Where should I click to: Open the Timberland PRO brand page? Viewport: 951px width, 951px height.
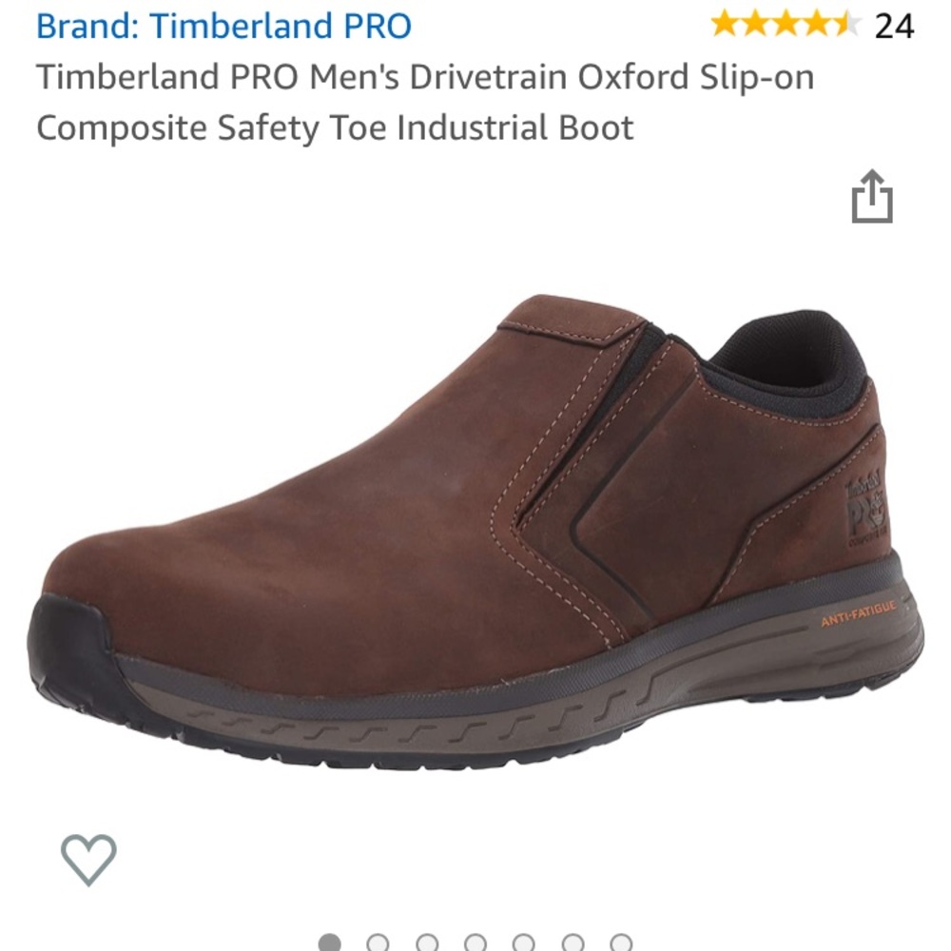[223, 26]
